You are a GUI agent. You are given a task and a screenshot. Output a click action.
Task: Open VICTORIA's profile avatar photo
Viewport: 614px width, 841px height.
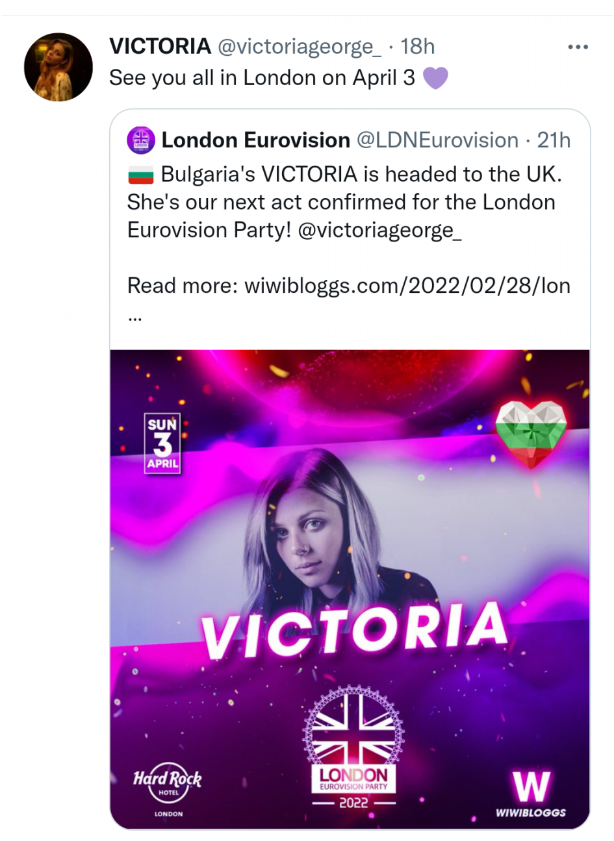[x=58, y=67]
